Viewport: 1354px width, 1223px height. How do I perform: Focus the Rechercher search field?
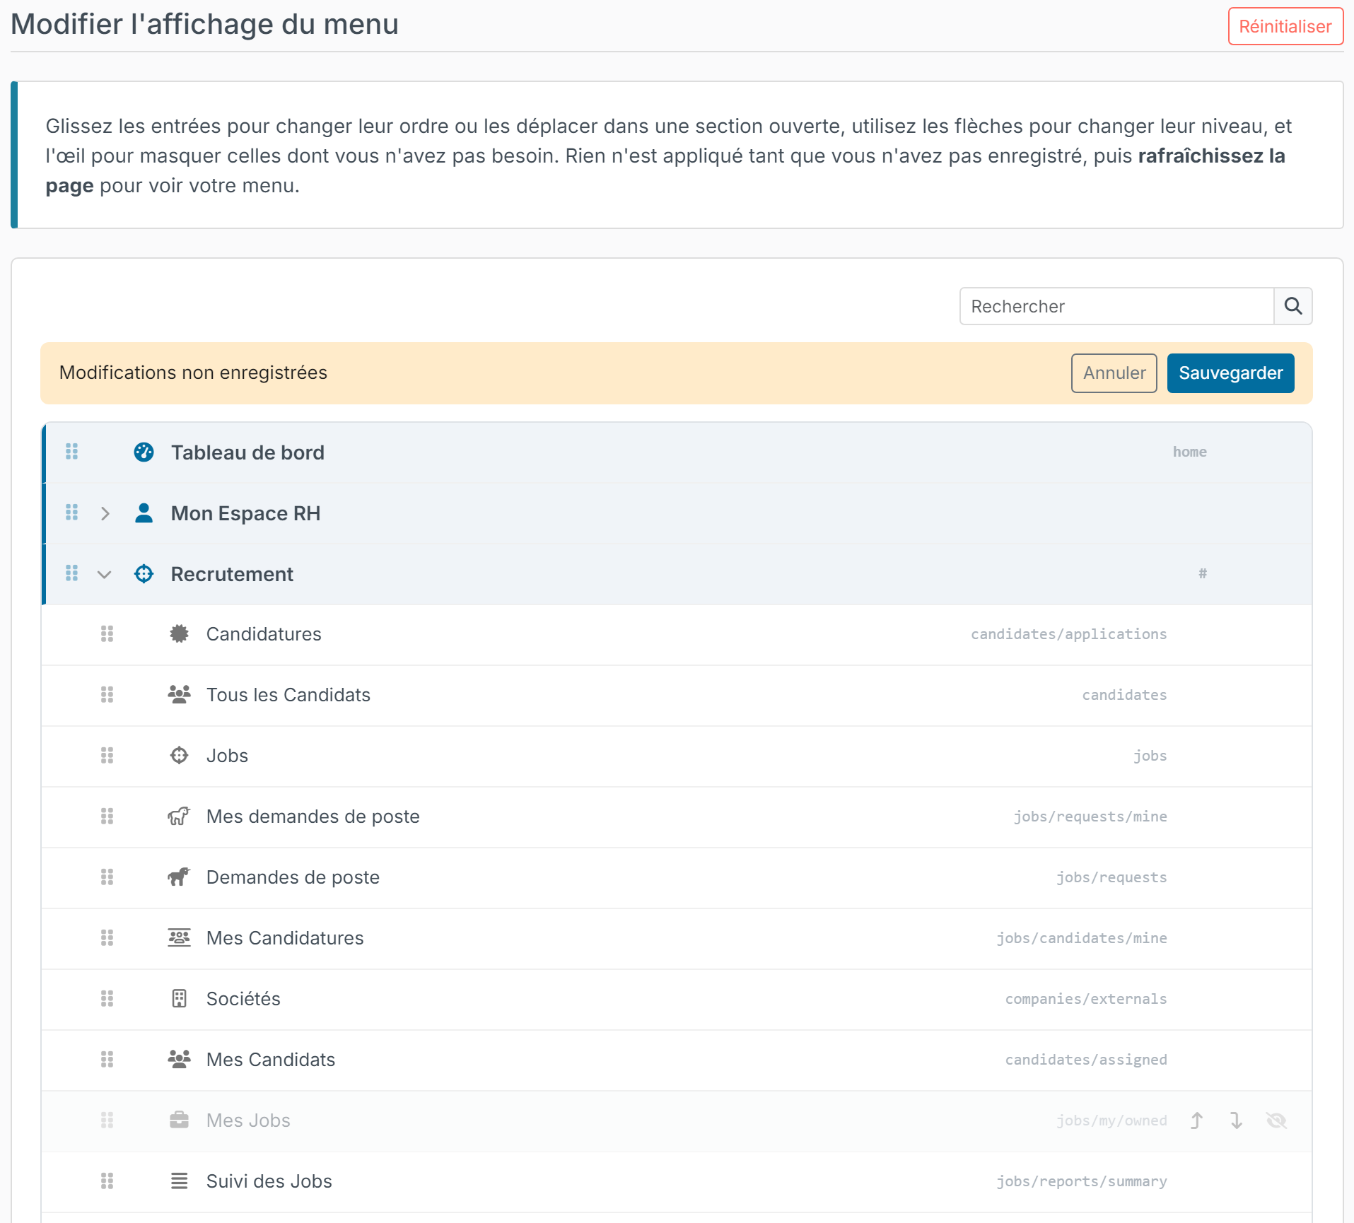[x=1116, y=306]
